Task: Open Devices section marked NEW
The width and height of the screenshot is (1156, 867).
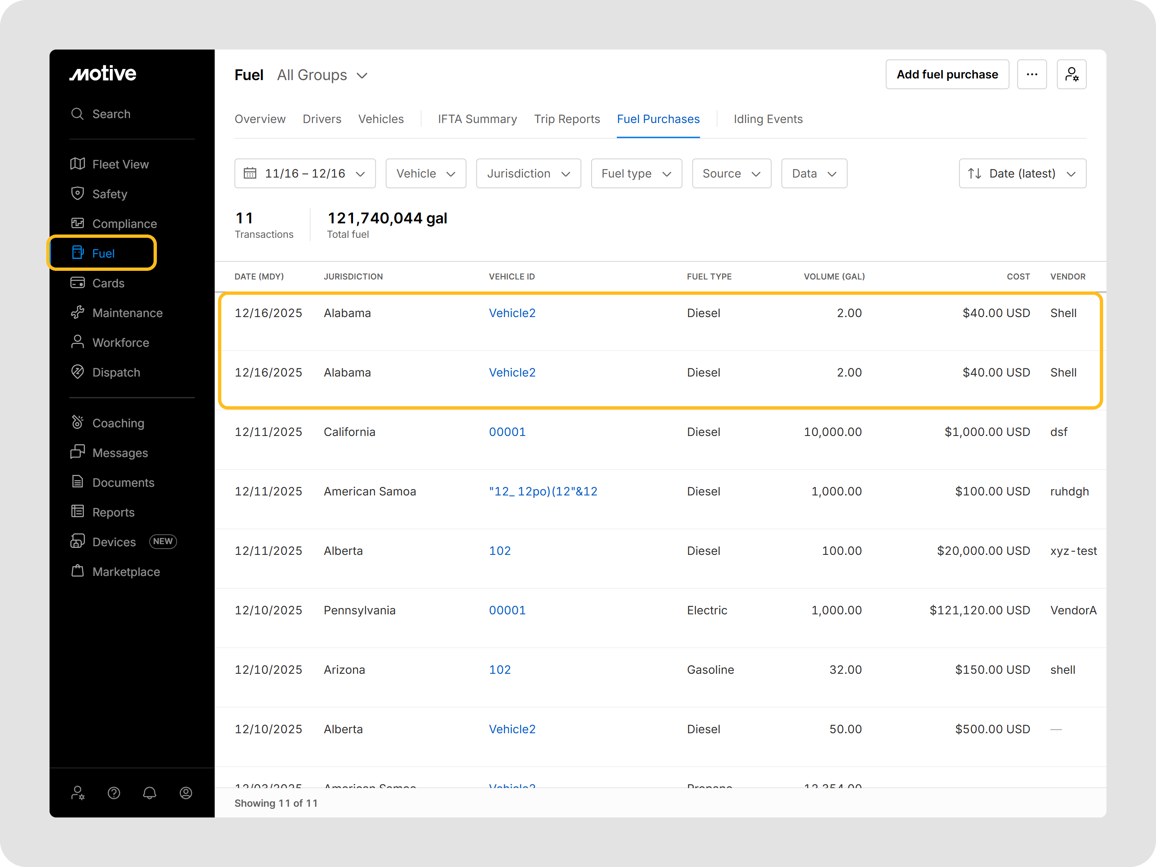Action: 114,542
